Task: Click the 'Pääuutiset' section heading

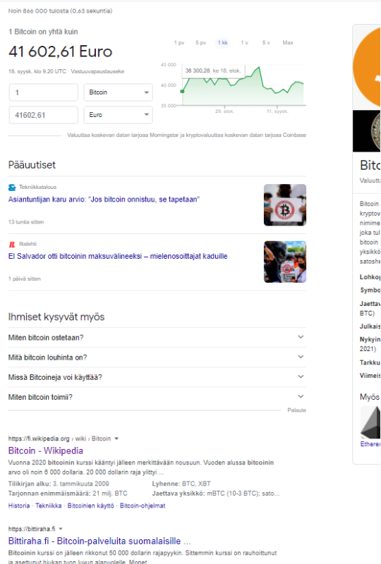Action: [x=32, y=165]
